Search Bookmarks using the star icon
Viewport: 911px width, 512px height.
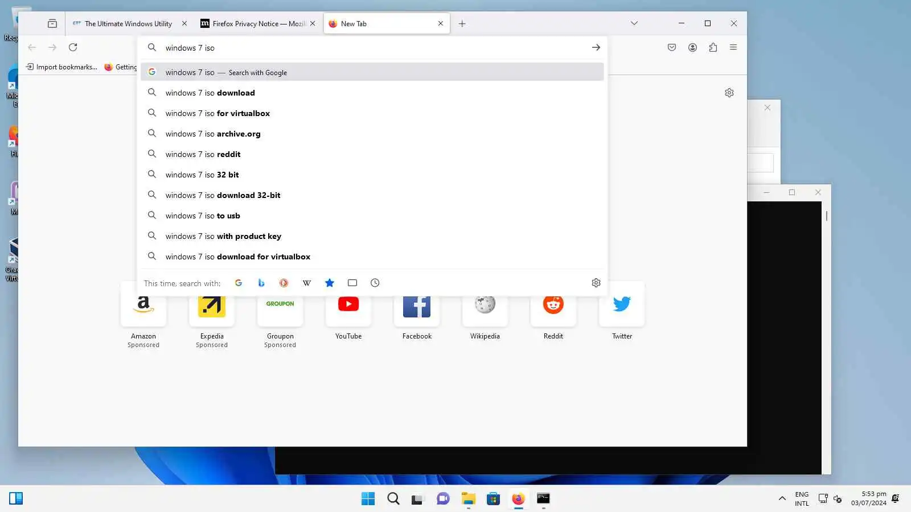click(330, 283)
